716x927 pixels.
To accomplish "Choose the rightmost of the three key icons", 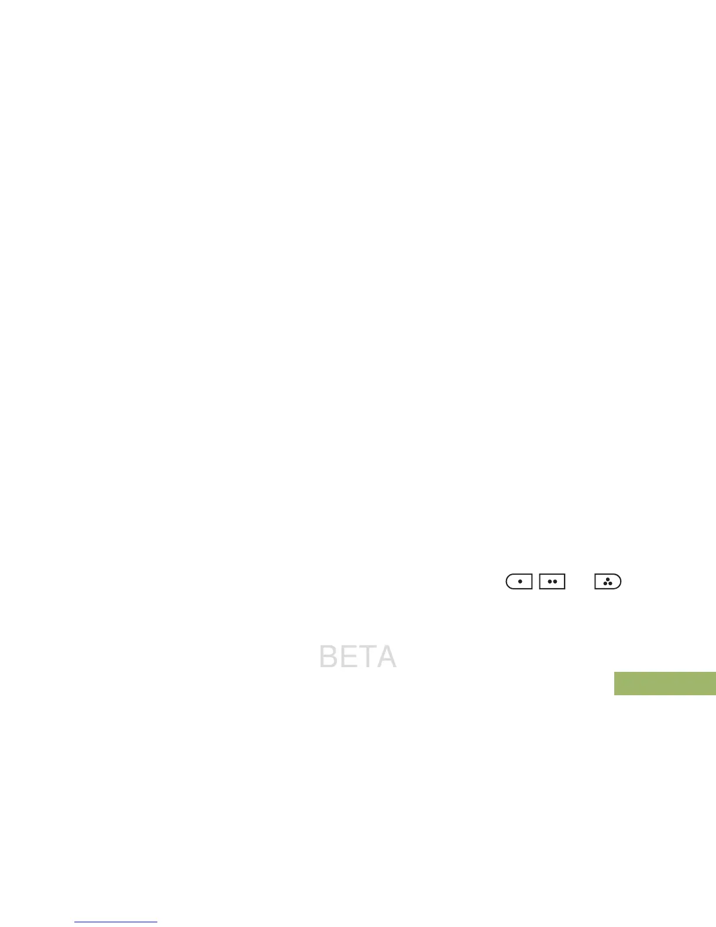I will click(608, 582).
